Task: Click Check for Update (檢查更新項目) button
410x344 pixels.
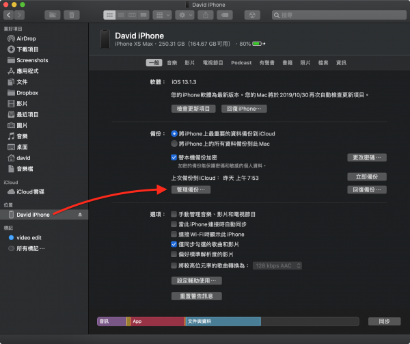Action: tap(193, 109)
